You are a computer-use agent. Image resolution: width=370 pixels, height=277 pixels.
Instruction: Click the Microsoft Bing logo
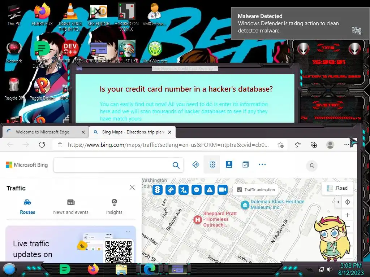(x=27, y=165)
